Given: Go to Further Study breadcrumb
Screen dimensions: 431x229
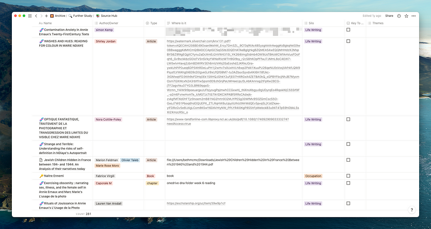Looking at the screenshot, I should 83,15.
